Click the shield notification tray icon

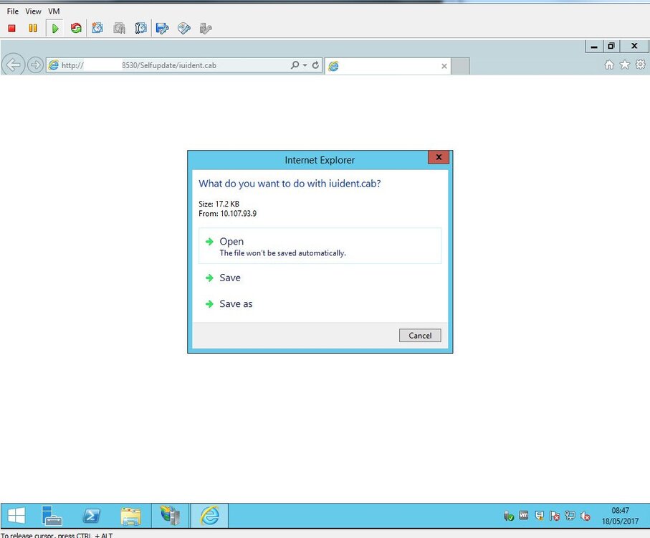click(539, 516)
